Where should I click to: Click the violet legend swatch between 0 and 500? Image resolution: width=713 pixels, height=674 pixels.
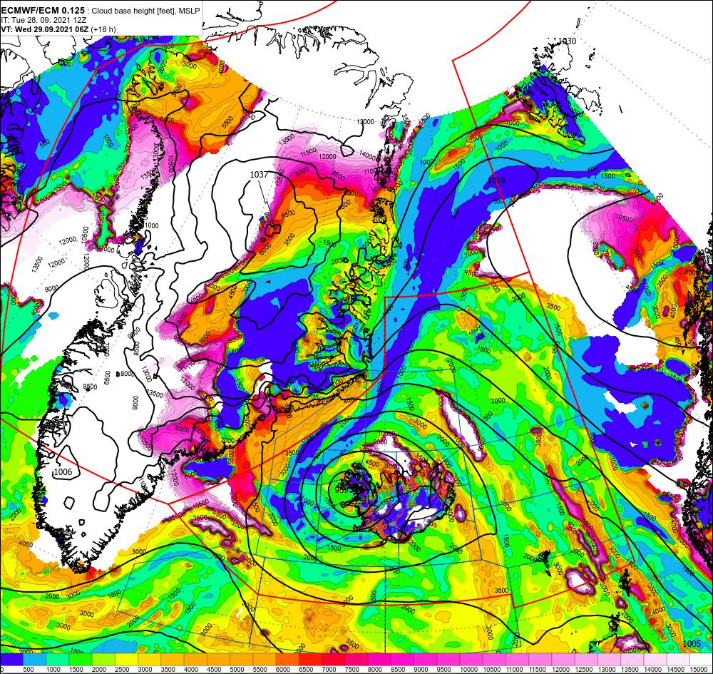pyautogui.click(x=12, y=660)
